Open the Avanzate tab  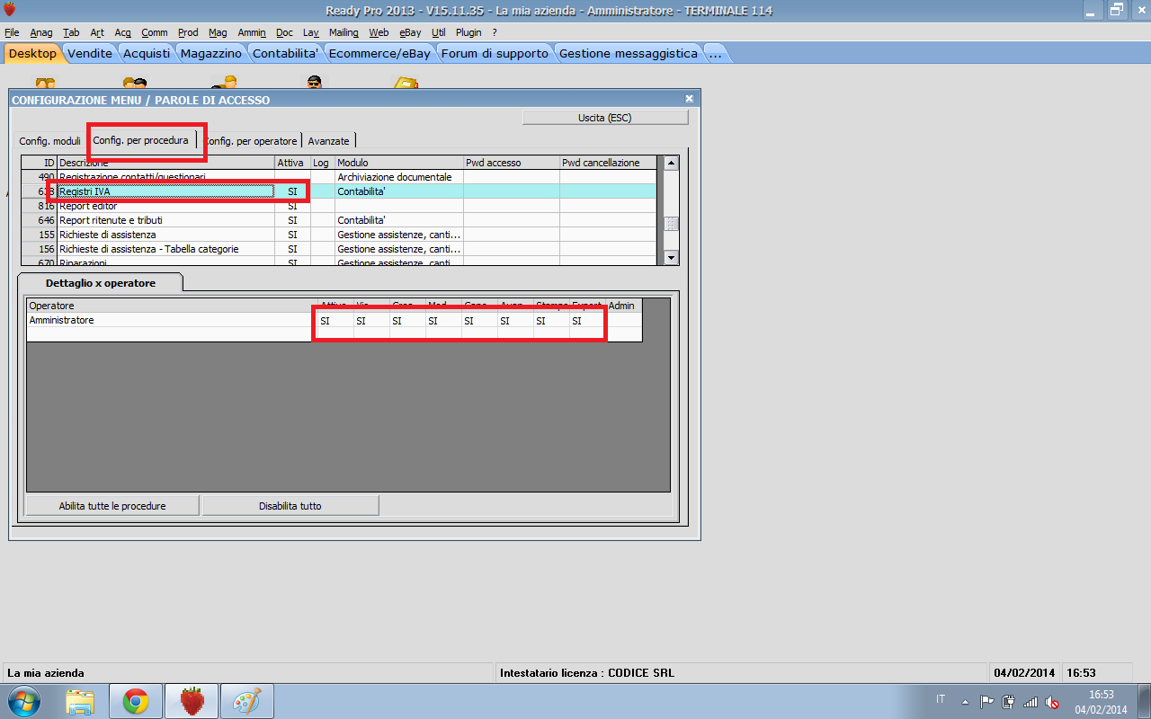pyautogui.click(x=328, y=141)
